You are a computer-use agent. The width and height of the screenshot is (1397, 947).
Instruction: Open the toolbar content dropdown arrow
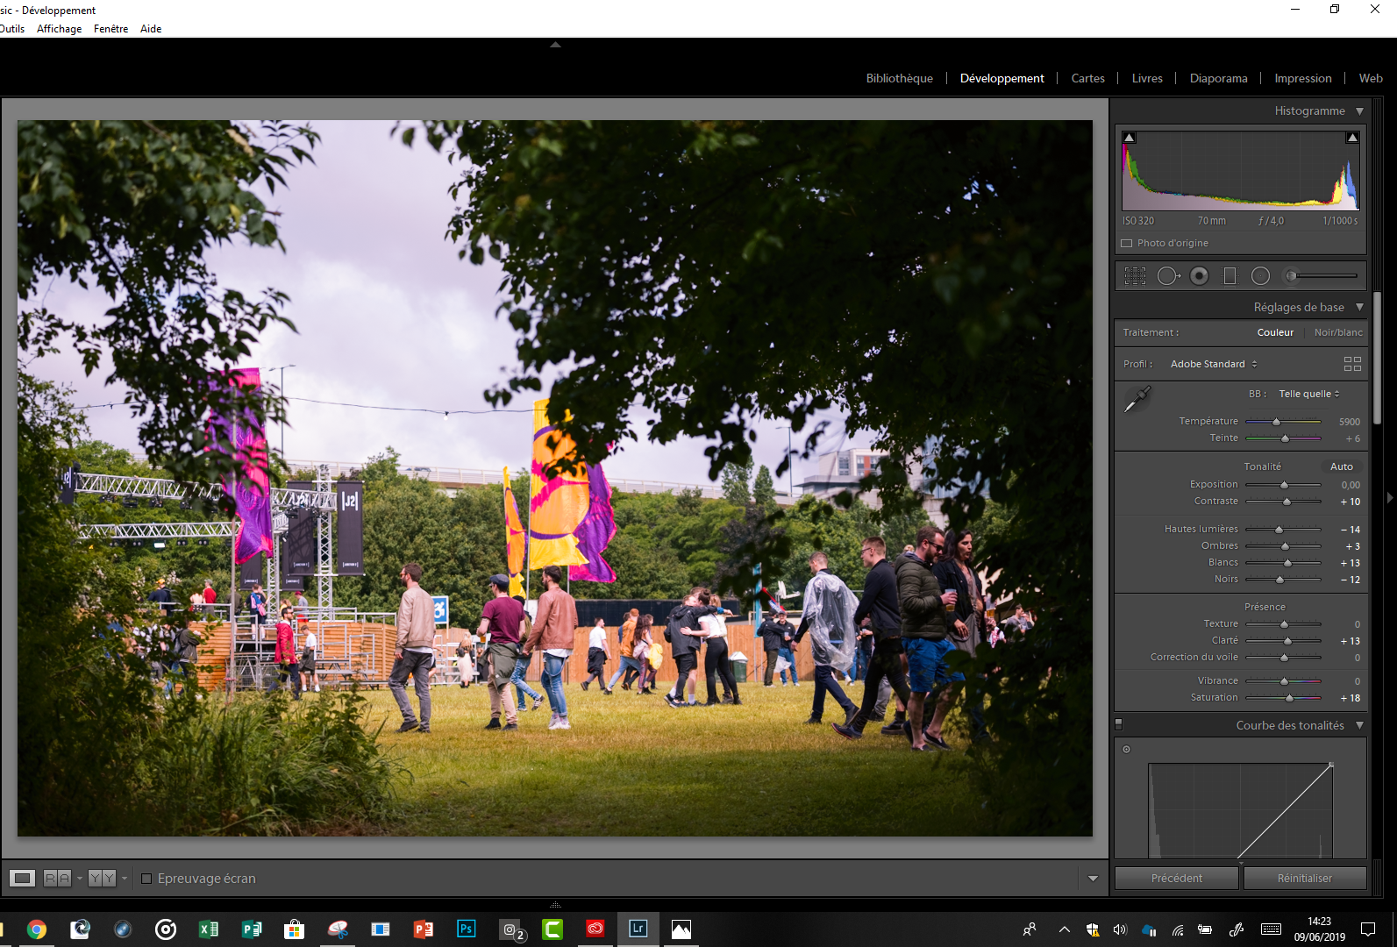tap(1093, 878)
